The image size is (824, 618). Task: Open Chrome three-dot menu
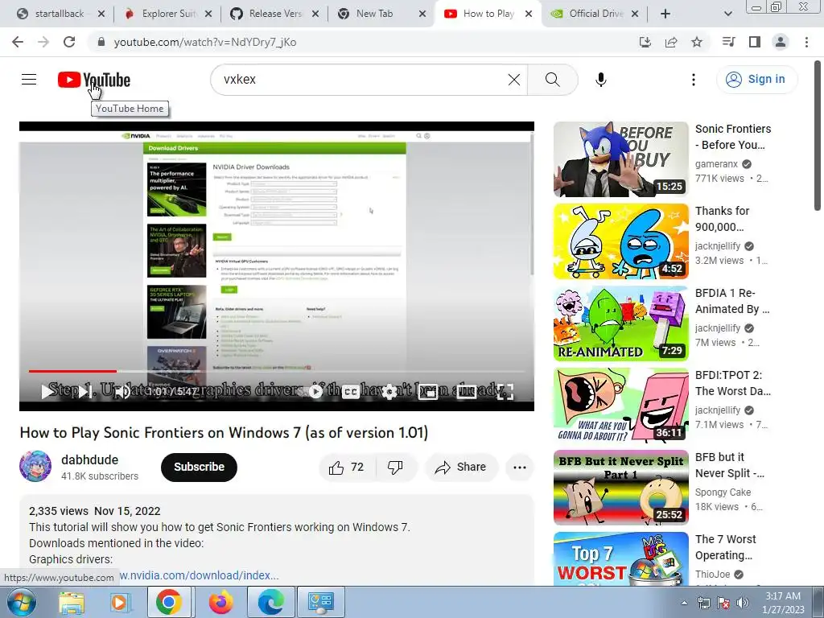[806, 42]
